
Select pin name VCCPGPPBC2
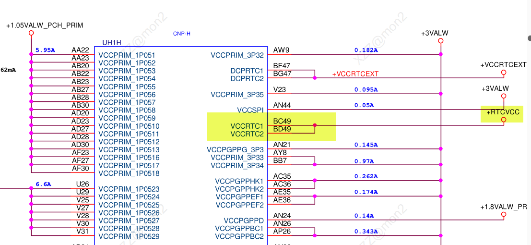239,236
